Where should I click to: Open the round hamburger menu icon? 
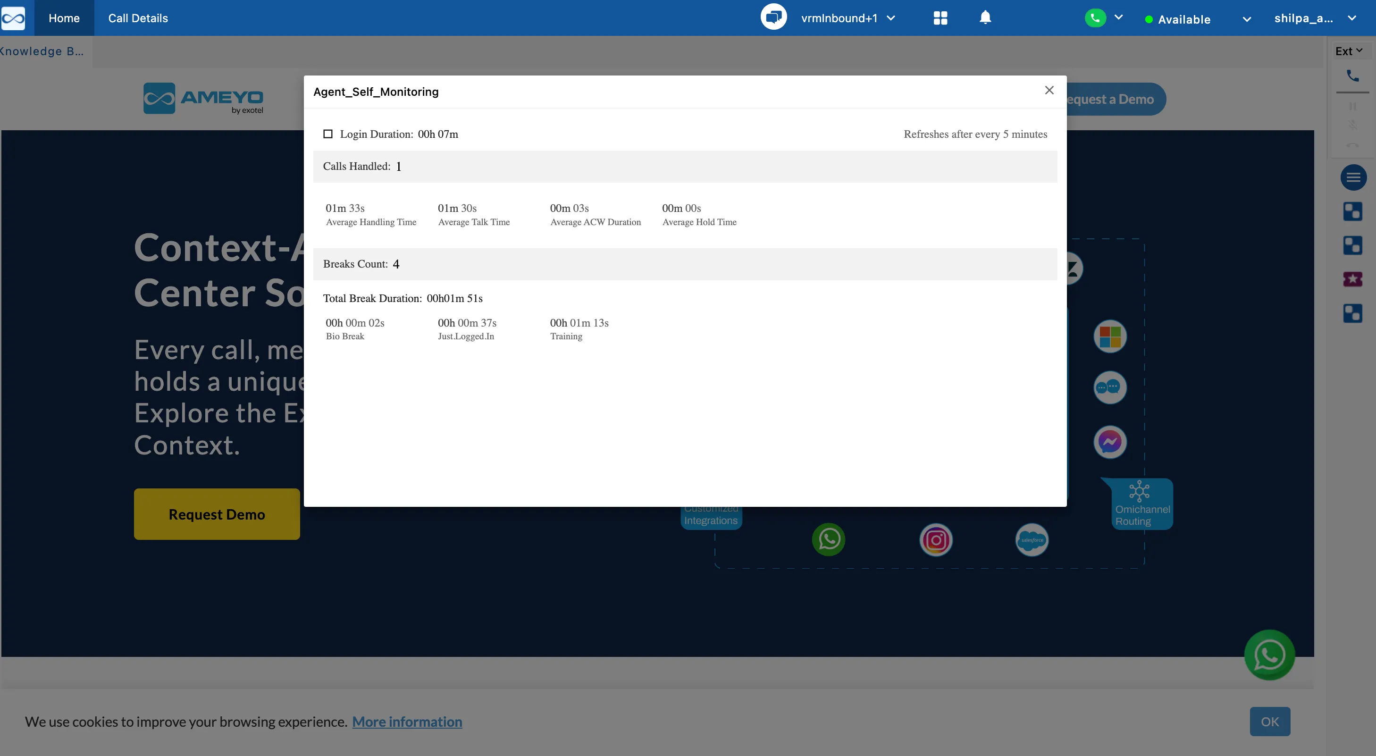(1353, 177)
